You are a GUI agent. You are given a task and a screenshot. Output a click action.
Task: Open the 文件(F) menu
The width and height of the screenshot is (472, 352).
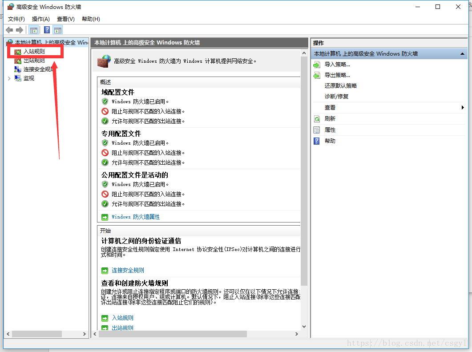point(16,19)
